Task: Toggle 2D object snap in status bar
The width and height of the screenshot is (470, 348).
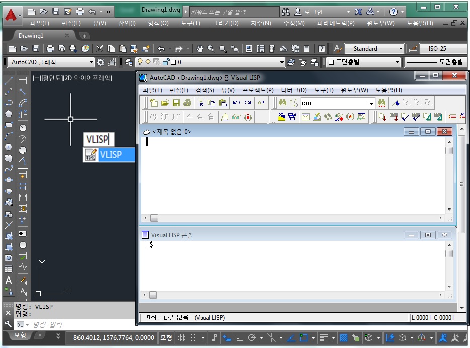Action: [304, 338]
